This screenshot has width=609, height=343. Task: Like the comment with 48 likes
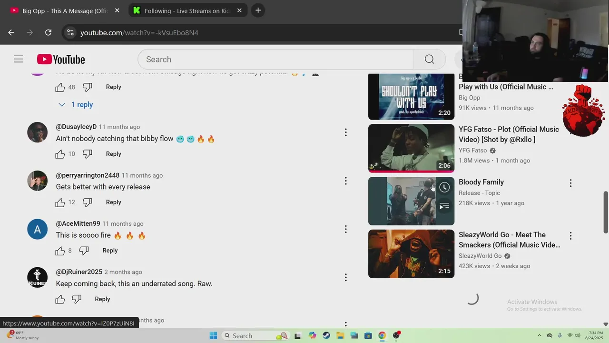(60, 87)
